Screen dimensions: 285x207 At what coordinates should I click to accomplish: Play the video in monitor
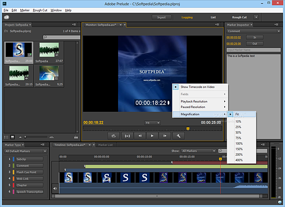click(x=152, y=136)
